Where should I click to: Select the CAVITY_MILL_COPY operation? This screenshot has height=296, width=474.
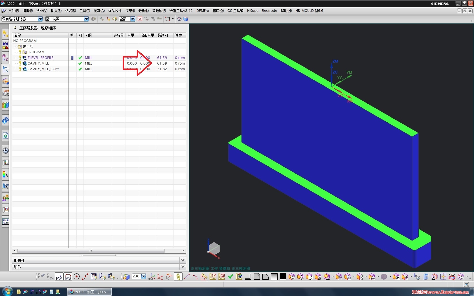coord(43,69)
